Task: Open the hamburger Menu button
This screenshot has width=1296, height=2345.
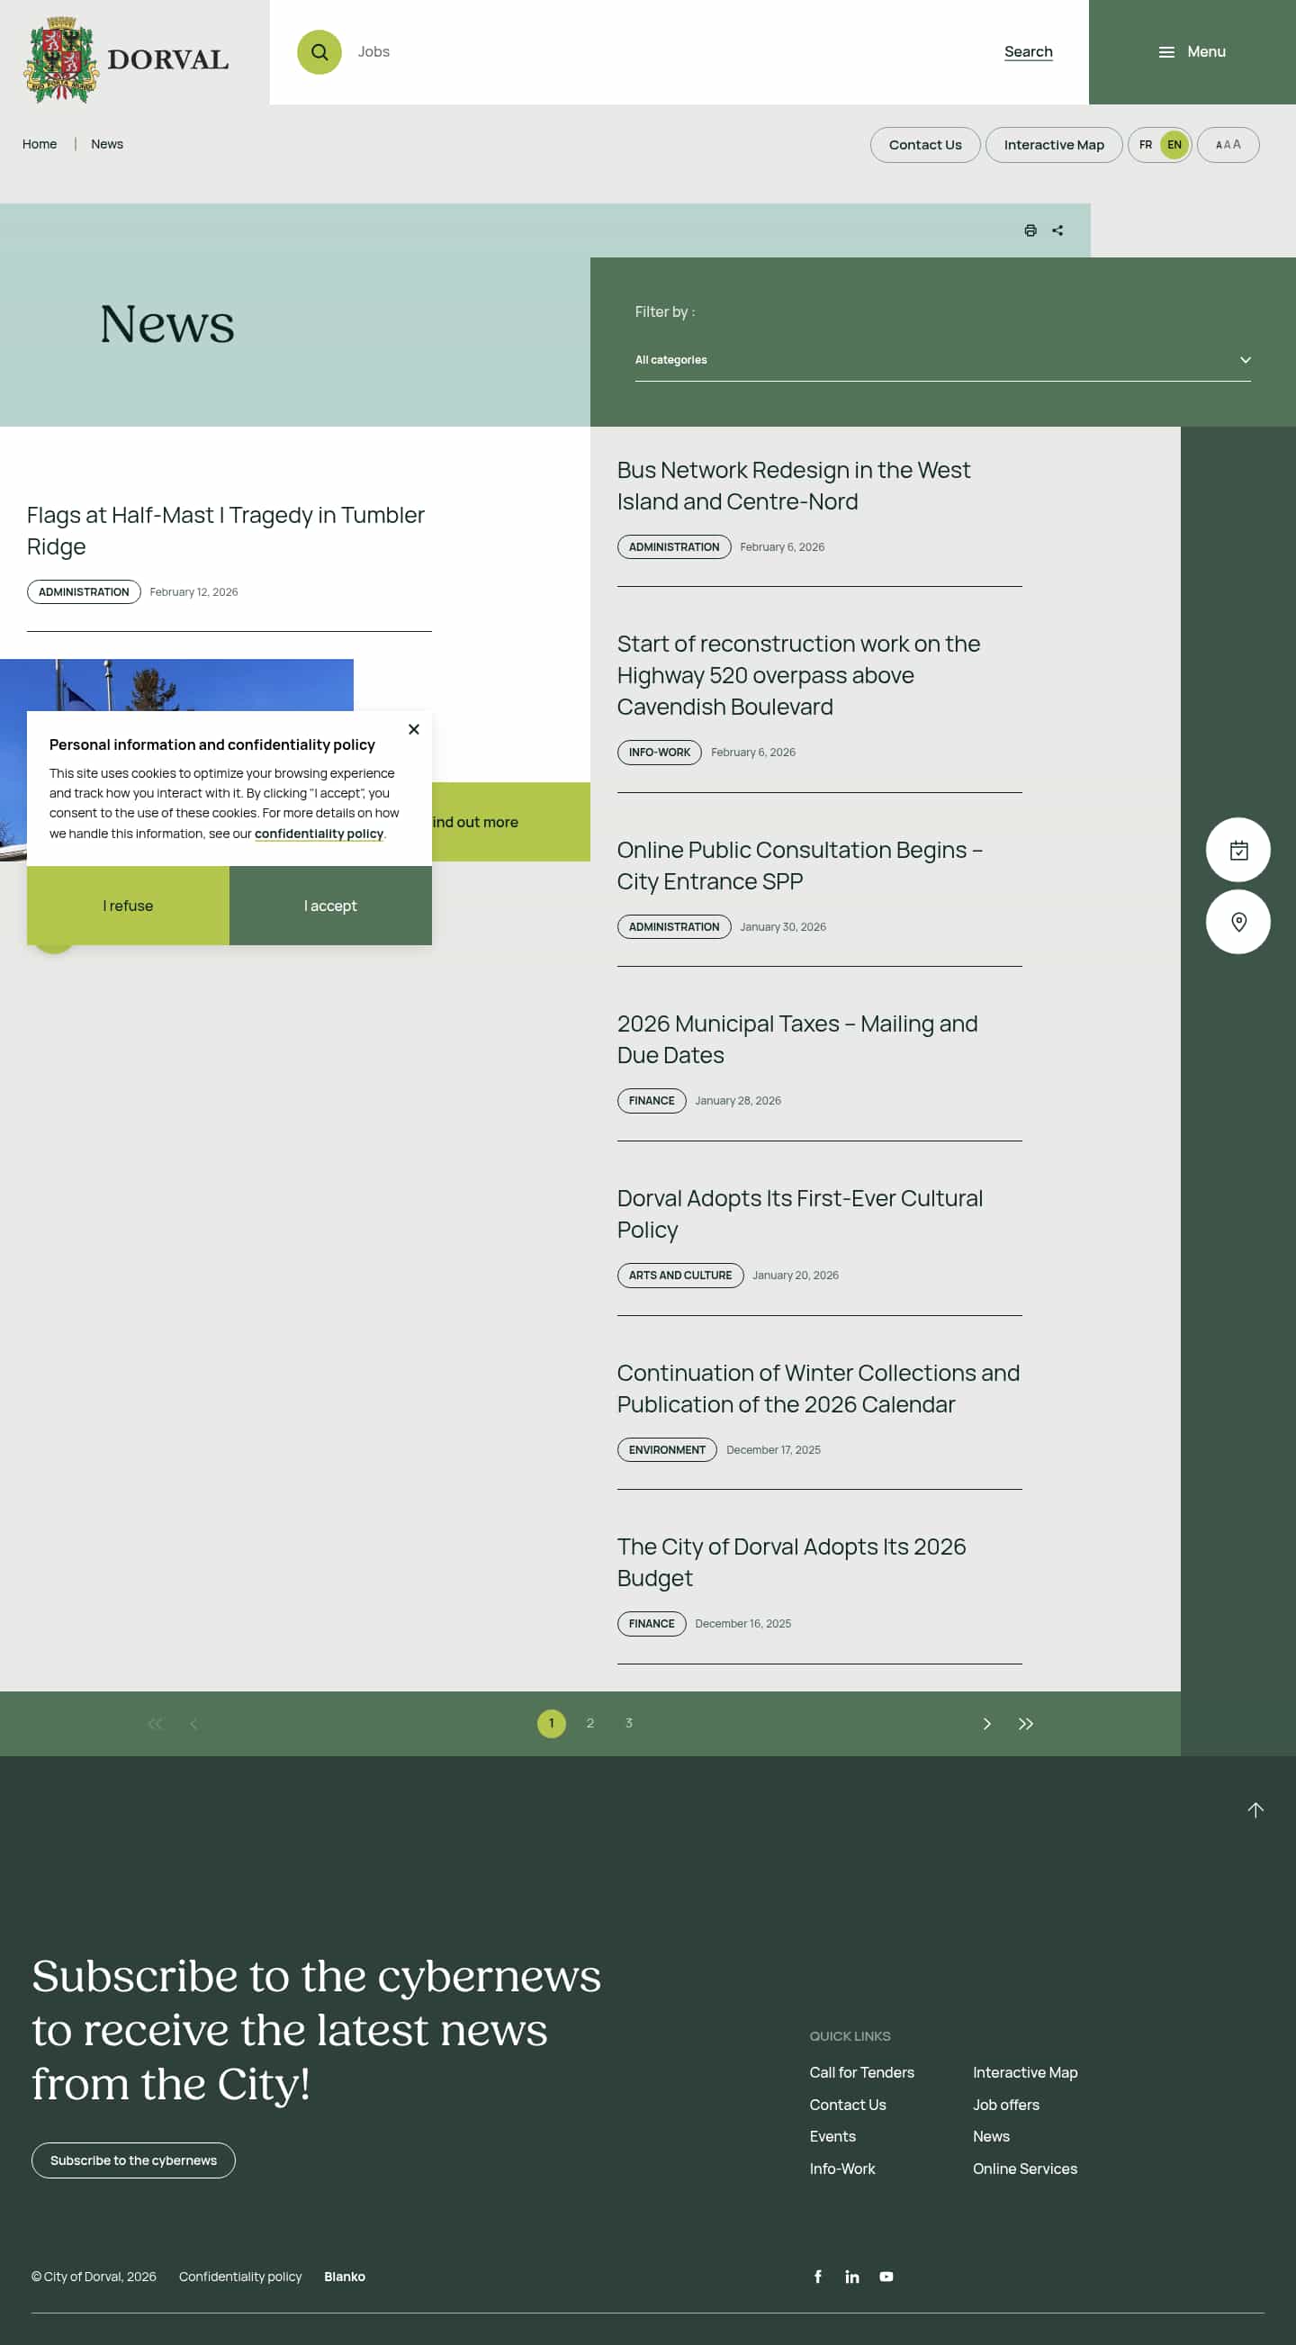Action: (1192, 52)
